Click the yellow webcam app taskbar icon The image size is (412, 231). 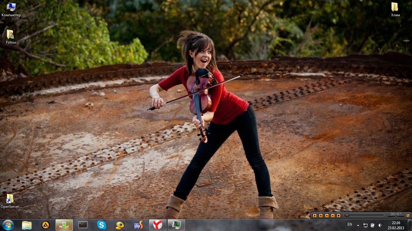[120, 225]
